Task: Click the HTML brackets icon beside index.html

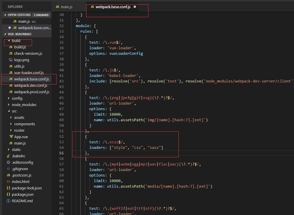Action: pos(8,181)
